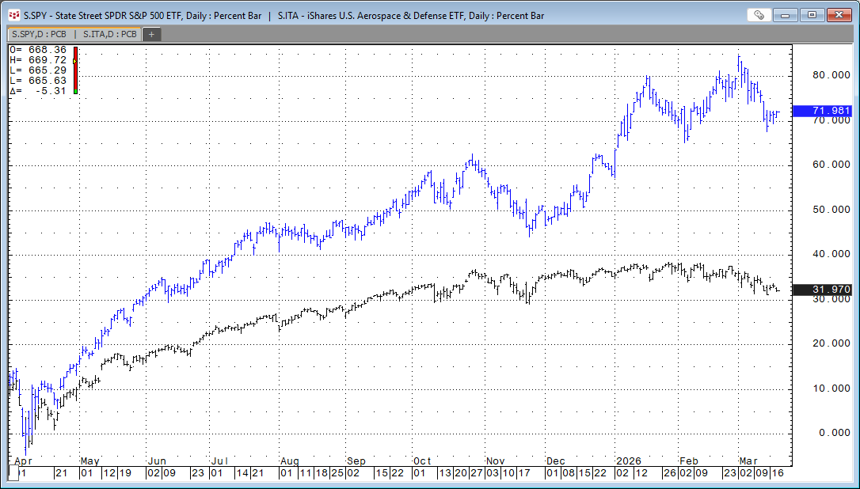The image size is (860, 489).
Task: Select the S.ITA,D : PCB tab portion
Action: click(x=109, y=34)
